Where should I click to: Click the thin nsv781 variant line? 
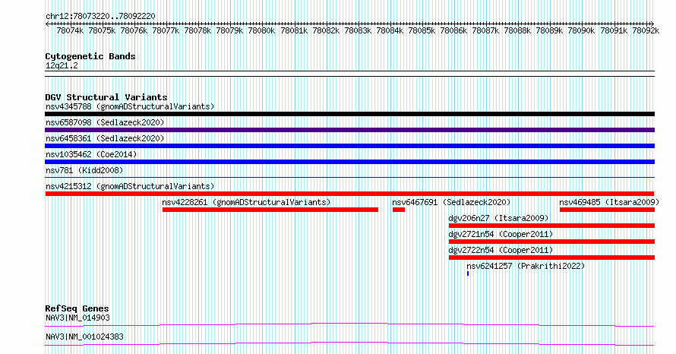(x=349, y=177)
